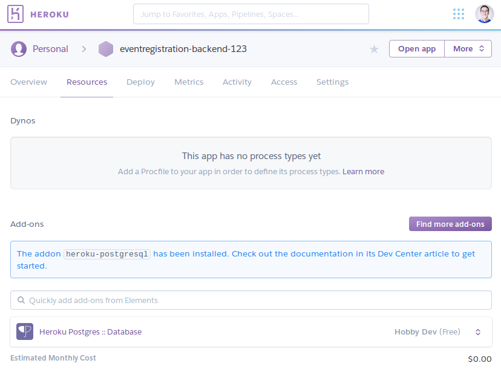Viewport: 501px width, 369px height.
Task: Click the Personal breadcrumb link
Action: point(50,49)
